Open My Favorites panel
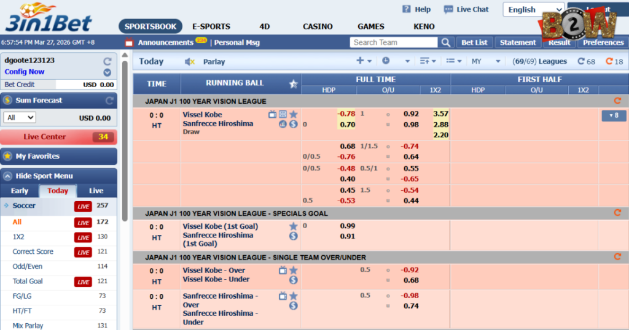The image size is (629, 330). point(58,156)
